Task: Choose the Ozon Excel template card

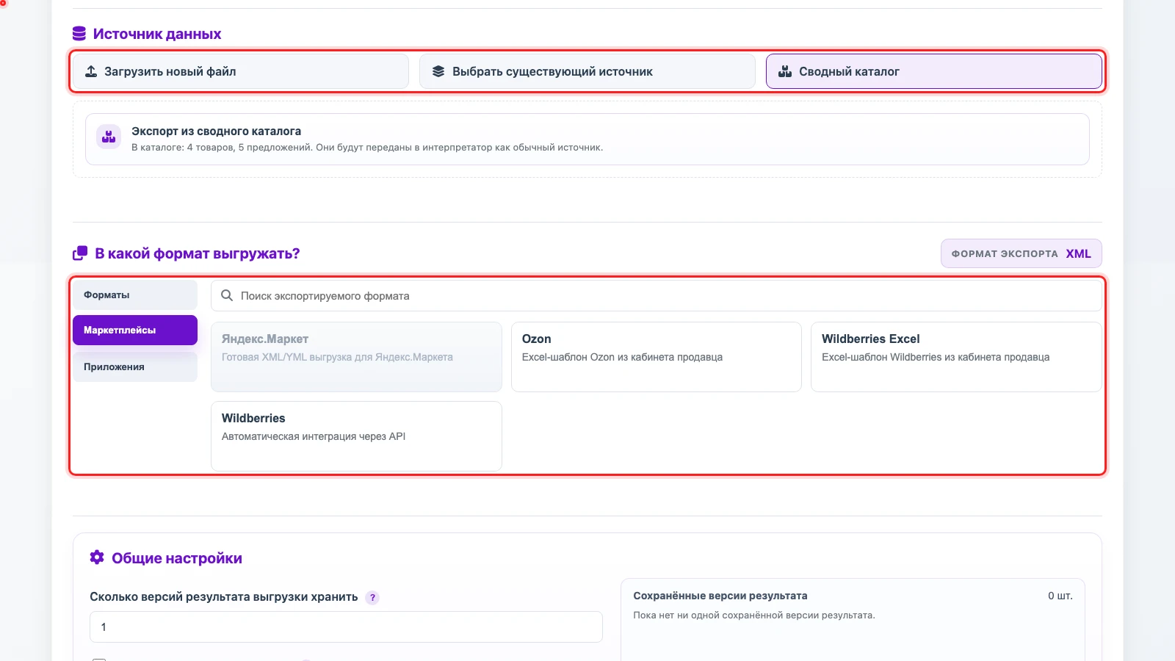Action: click(x=657, y=357)
